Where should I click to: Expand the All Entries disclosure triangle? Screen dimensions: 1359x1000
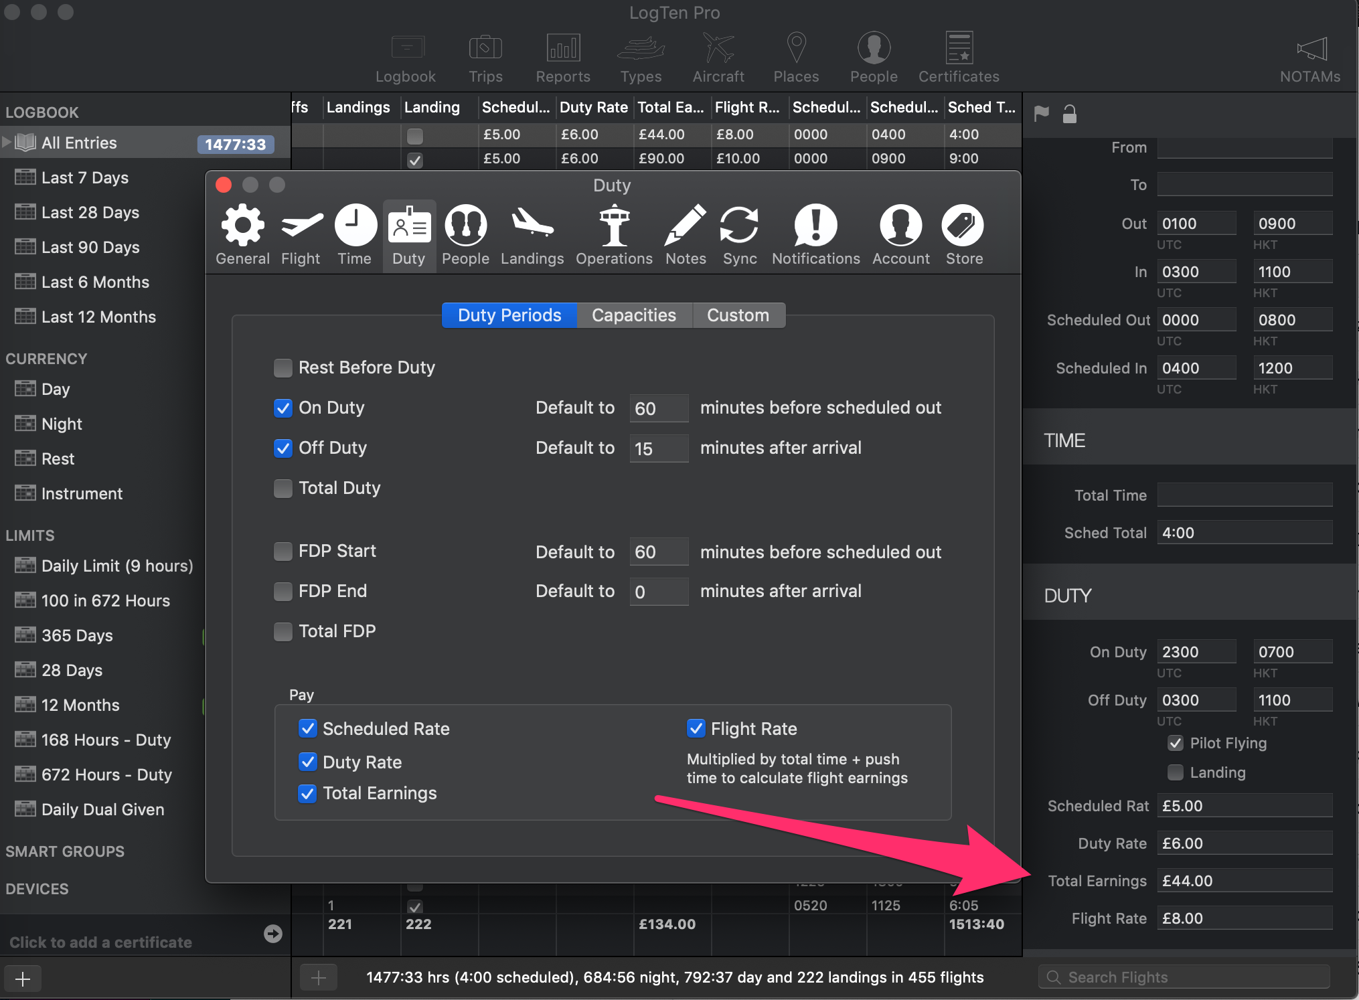point(7,142)
